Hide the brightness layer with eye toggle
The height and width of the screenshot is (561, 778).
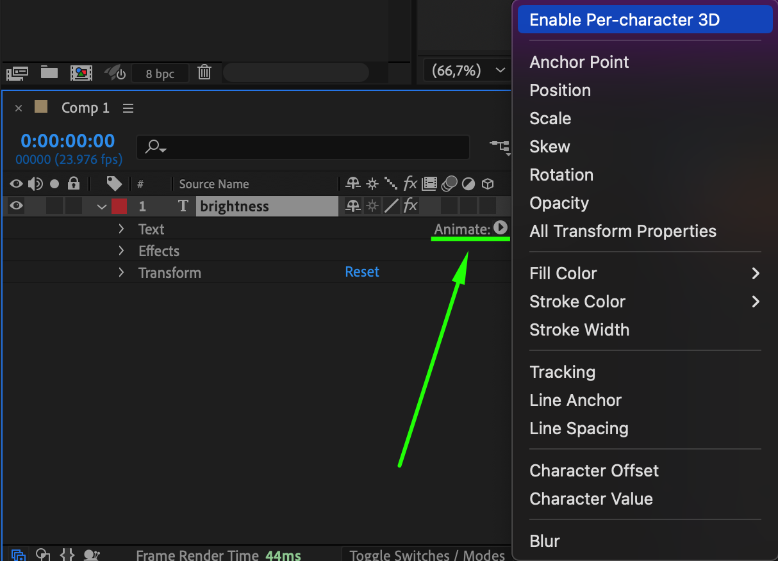[16, 206]
